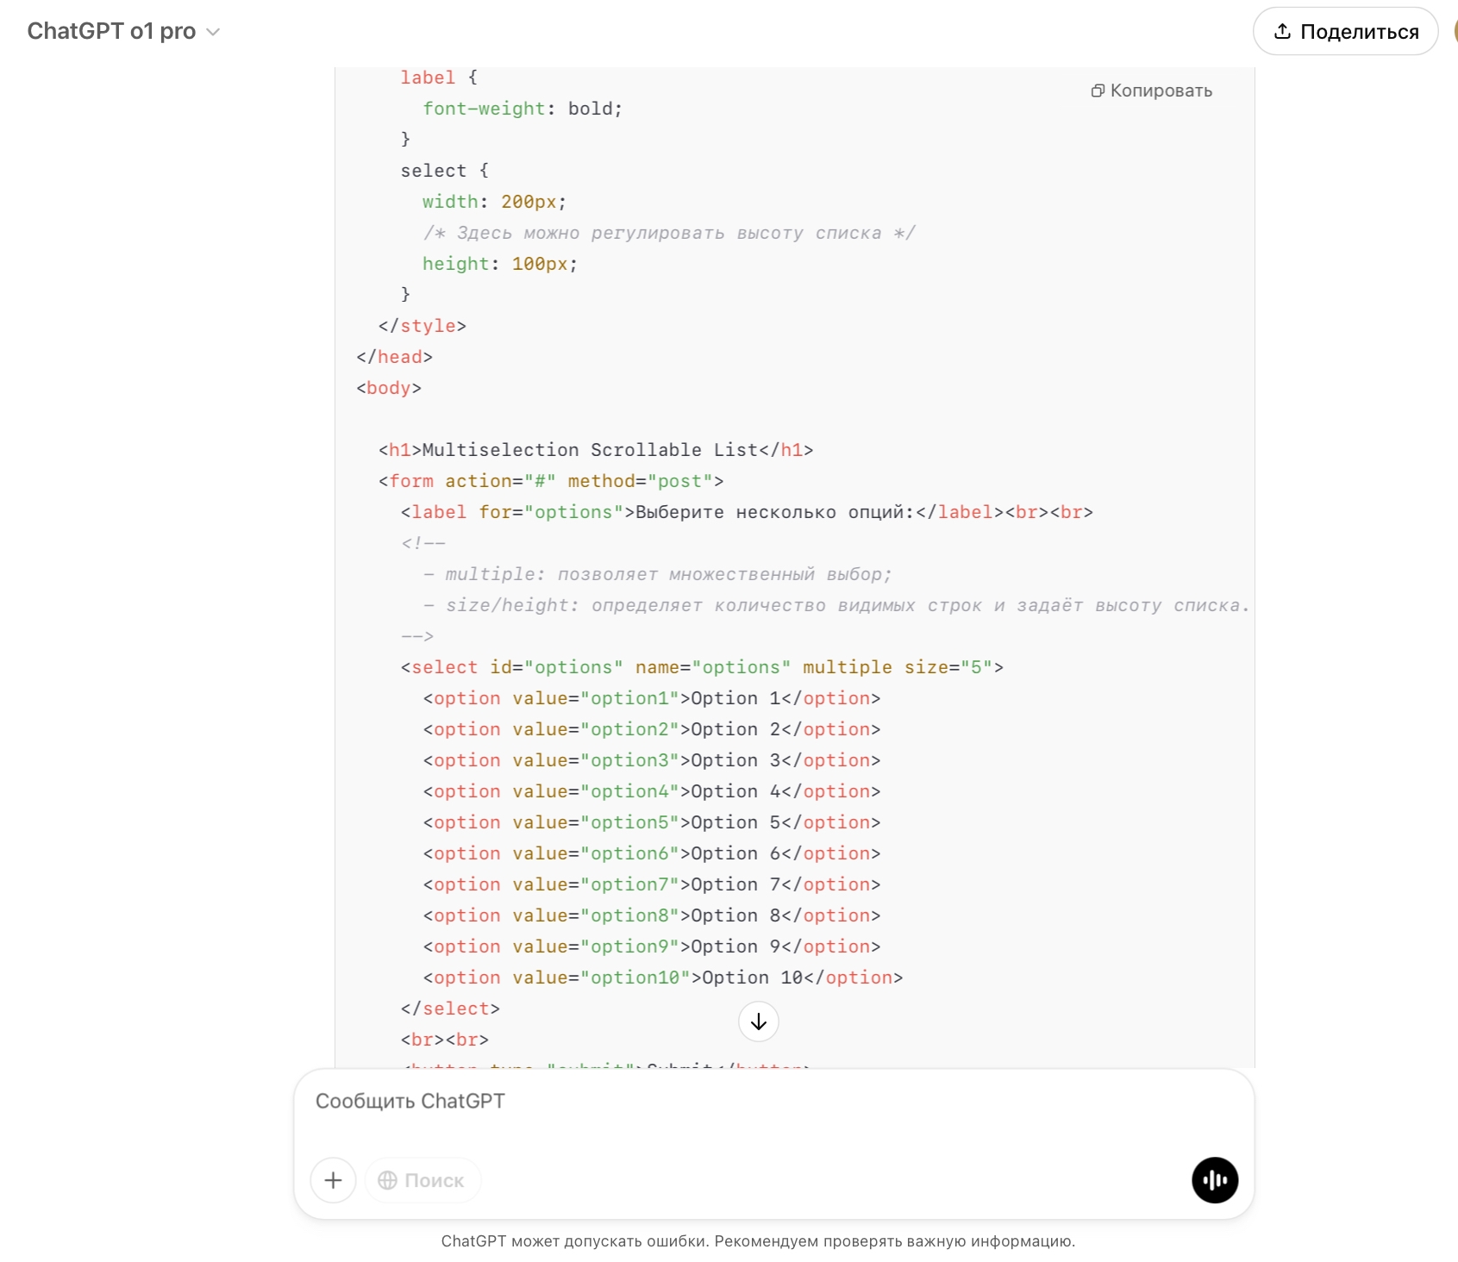Click the copy icon next to Копировать
Screen dimensions: 1458x1262
[1098, 91]
